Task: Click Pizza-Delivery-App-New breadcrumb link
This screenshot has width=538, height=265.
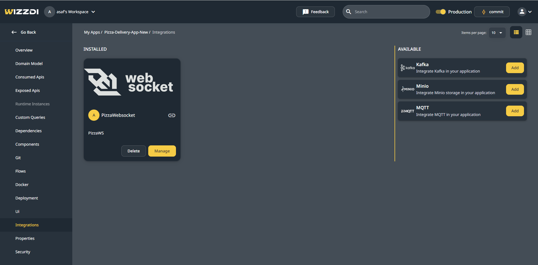Action: [126, 32]
